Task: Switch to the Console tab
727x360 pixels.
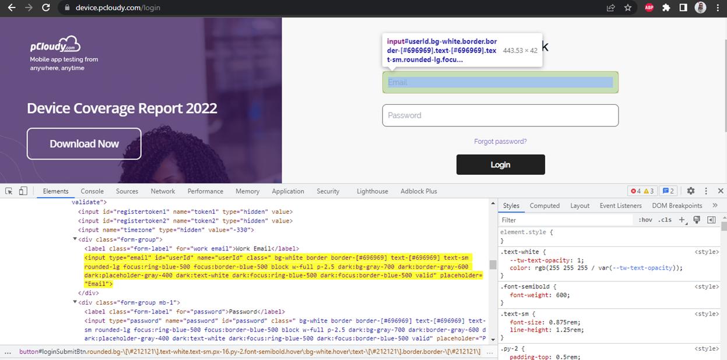Action: click(92, 191)
